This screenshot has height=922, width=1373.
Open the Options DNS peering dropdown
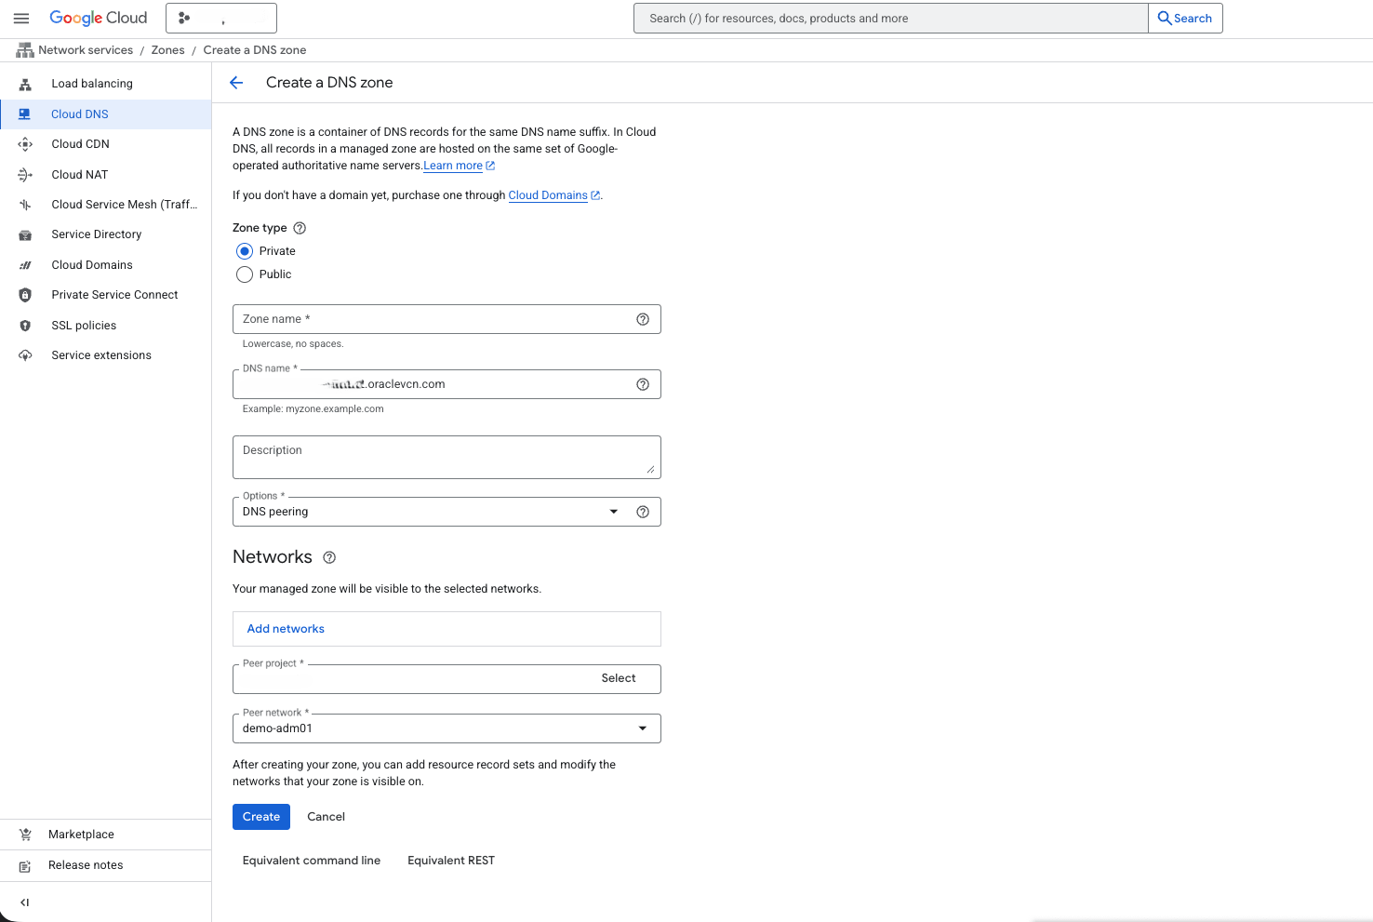click(x=613, y=511)
